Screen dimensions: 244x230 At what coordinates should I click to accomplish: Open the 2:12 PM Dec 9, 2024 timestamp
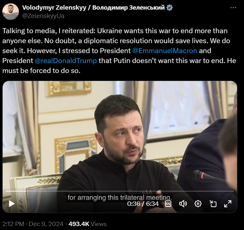coord(33,224)
